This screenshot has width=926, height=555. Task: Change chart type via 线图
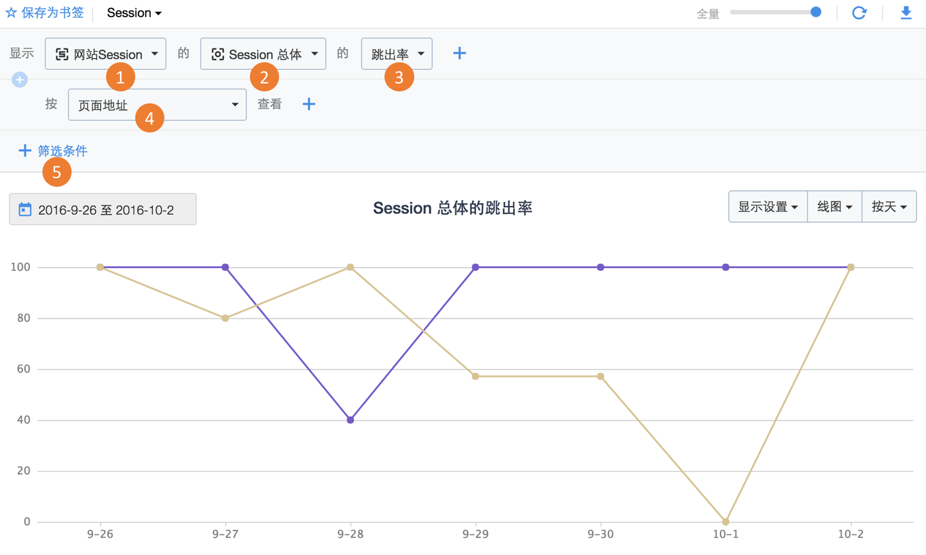(x=834, y=207)
